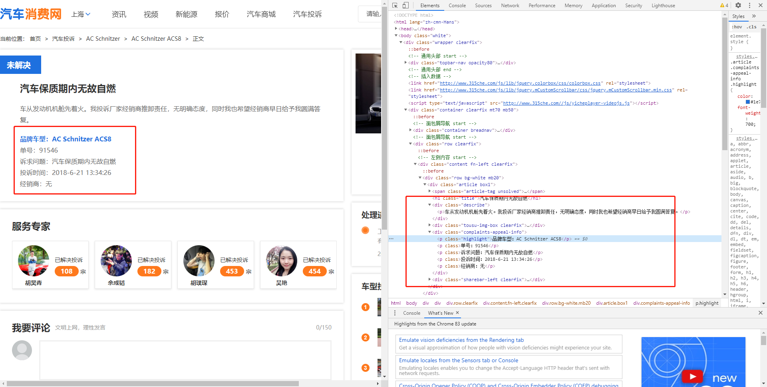
Task: Open more panels via the Styles chevron icon
Action: click(x=754, y=16)
